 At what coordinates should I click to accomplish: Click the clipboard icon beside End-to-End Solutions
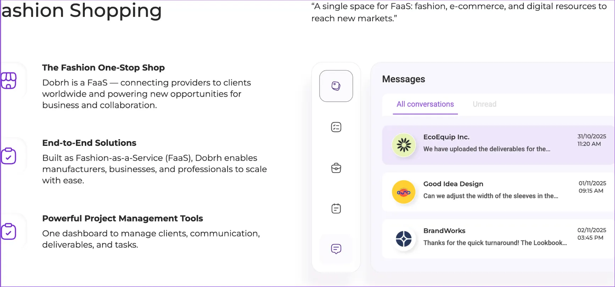[x=9, y=156]
